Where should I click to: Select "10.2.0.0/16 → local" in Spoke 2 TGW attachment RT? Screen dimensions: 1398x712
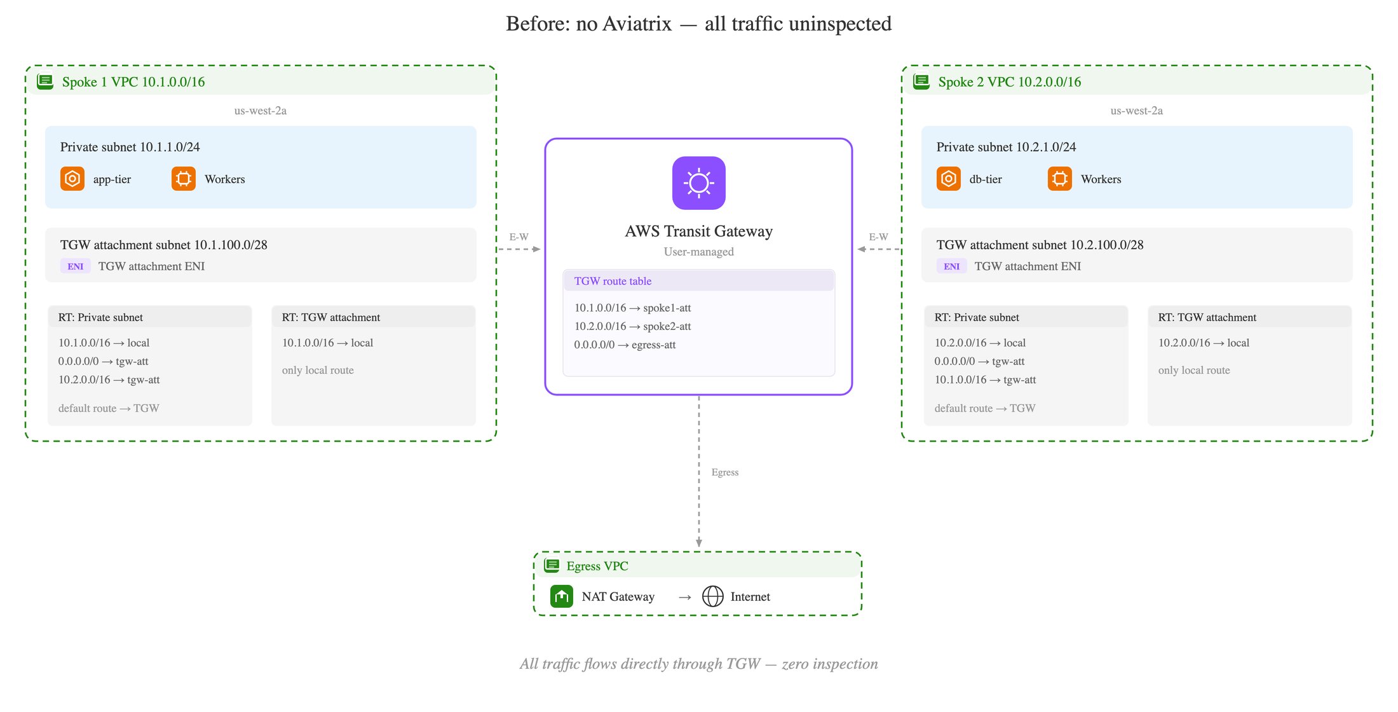click(x=1204, y=343)
